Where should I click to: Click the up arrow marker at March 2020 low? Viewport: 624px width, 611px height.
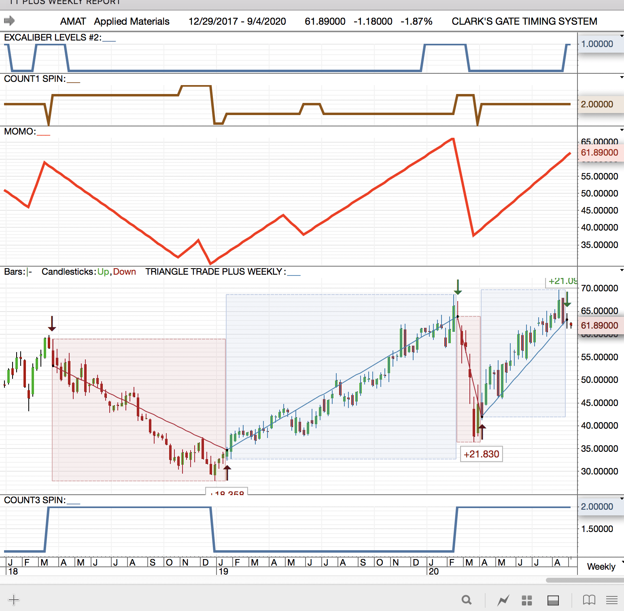[482, 432]
